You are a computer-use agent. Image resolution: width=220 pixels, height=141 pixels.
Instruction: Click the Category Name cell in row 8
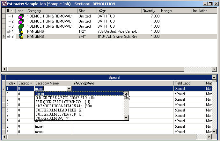(53, 126)
